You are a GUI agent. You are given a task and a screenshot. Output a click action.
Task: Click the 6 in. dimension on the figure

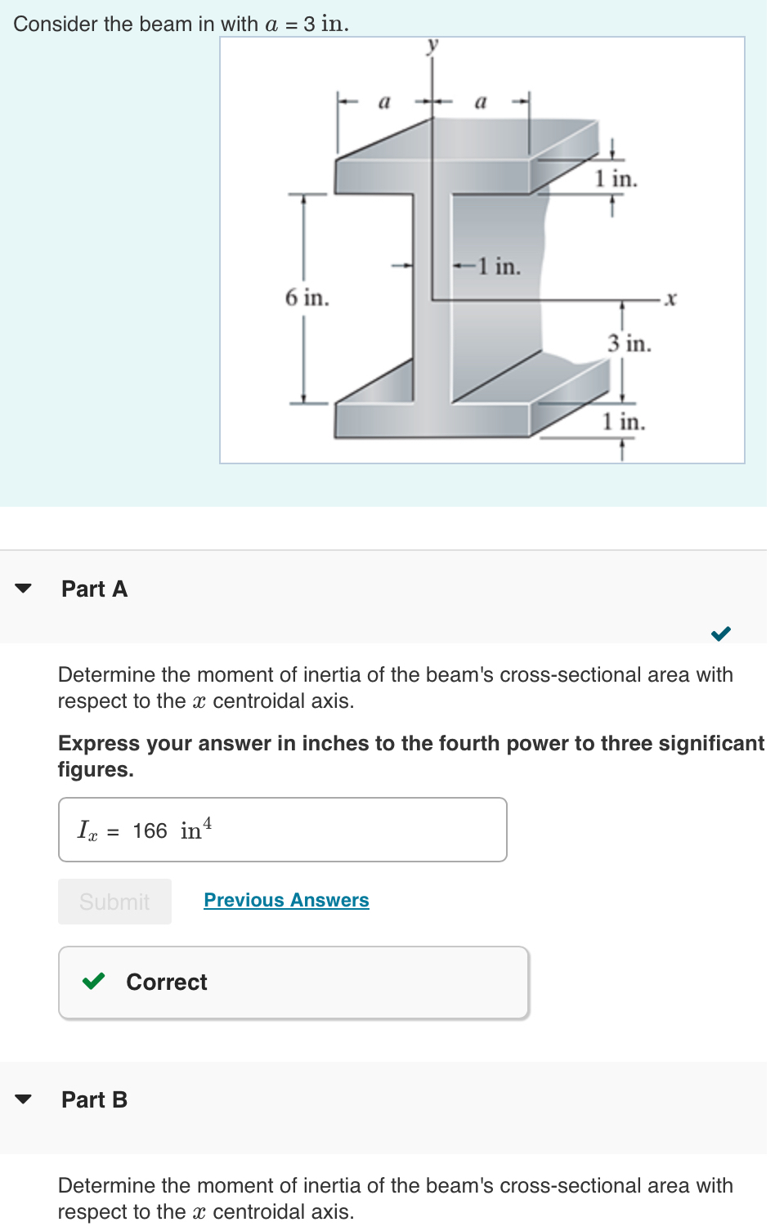coord(307,298)
